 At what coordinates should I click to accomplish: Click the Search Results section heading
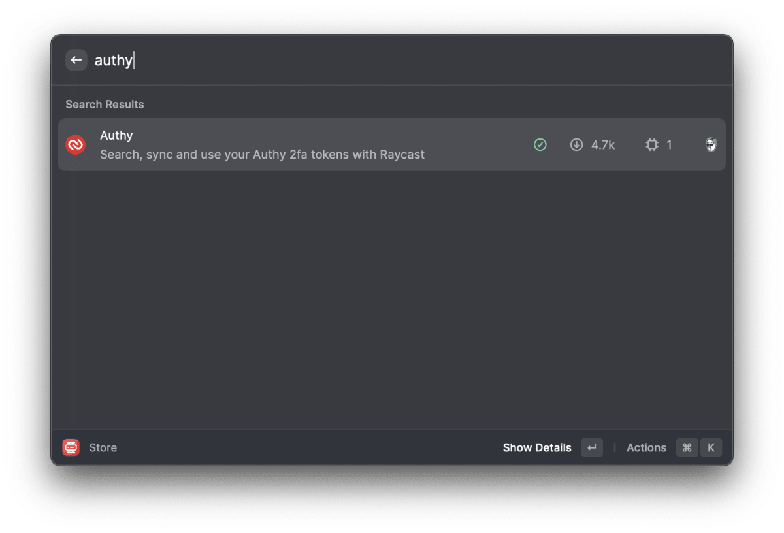(105, 105)
